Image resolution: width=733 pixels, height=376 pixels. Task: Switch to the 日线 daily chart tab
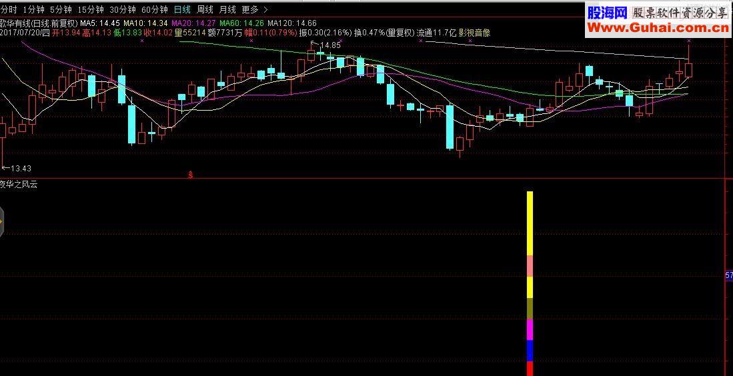[x=182, y=9]
